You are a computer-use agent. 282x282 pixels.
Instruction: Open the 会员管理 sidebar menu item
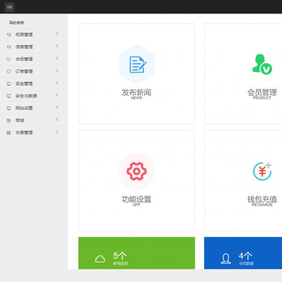click(34, 59)
